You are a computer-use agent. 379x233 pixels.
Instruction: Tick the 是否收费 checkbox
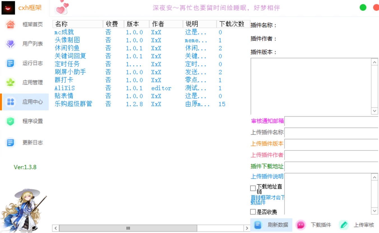(x=253, y=212)
